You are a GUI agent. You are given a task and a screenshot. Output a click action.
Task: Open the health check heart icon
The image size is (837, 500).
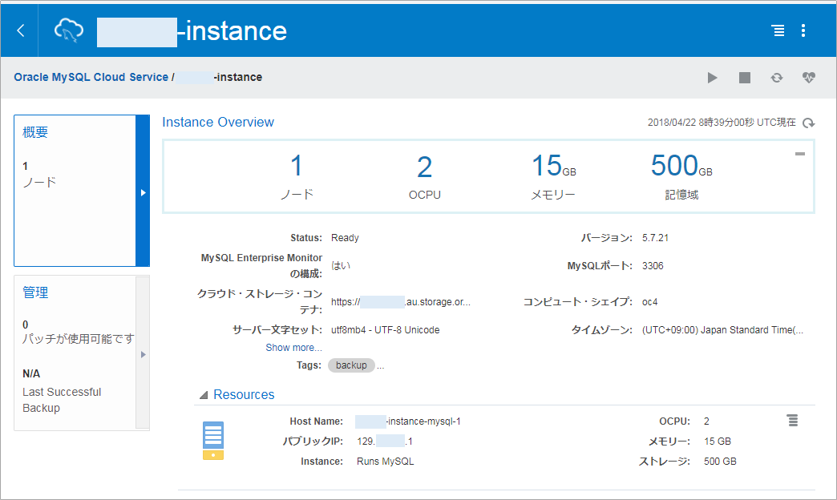coord(809,78)
